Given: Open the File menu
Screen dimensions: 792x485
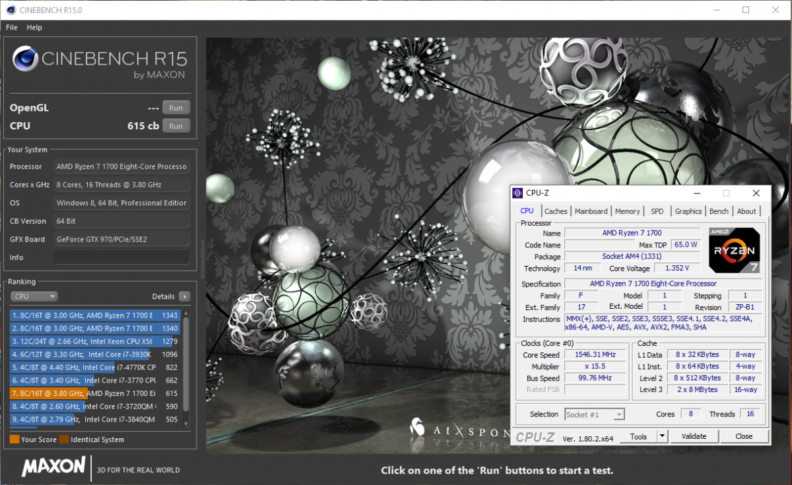Looking at the screenshot, I should pyautogui.click(x=12, y=28).
